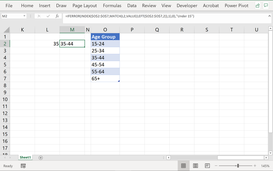Select column O header
273x171 pixels.
tap(105, 30)
